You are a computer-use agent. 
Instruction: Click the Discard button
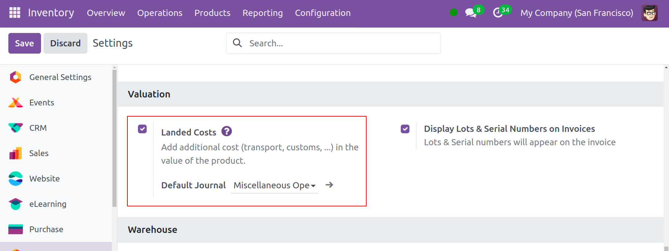(65, 43)
